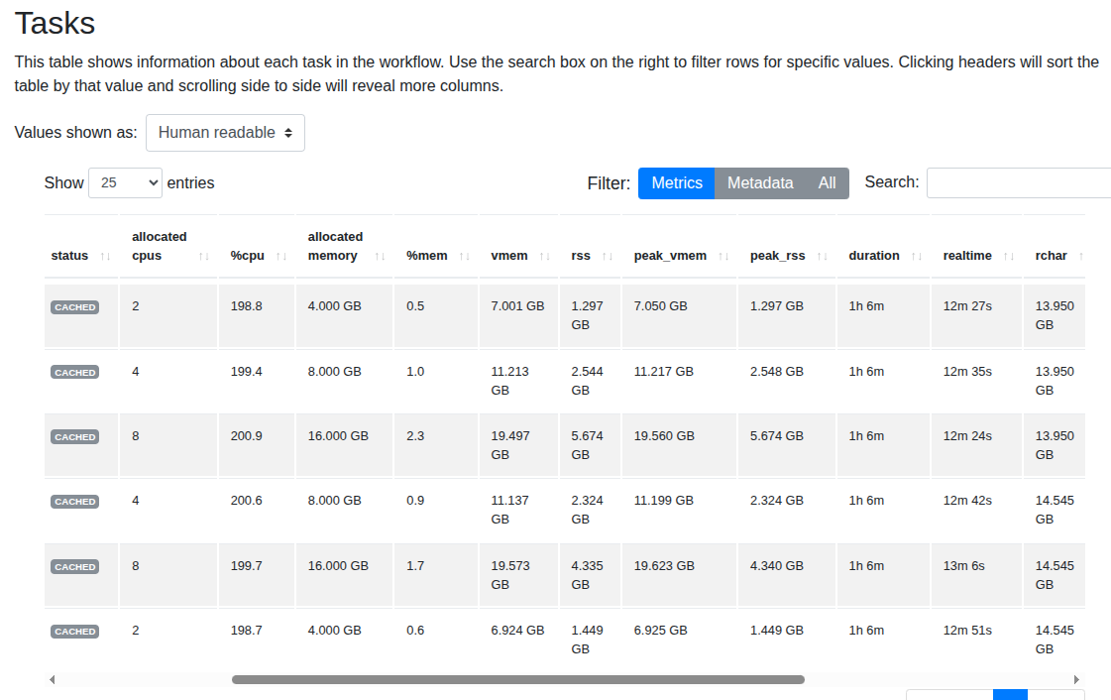Screen dimensions: 1111x700
Task: Click the vmem column sort icon
Action: (545, 256)
